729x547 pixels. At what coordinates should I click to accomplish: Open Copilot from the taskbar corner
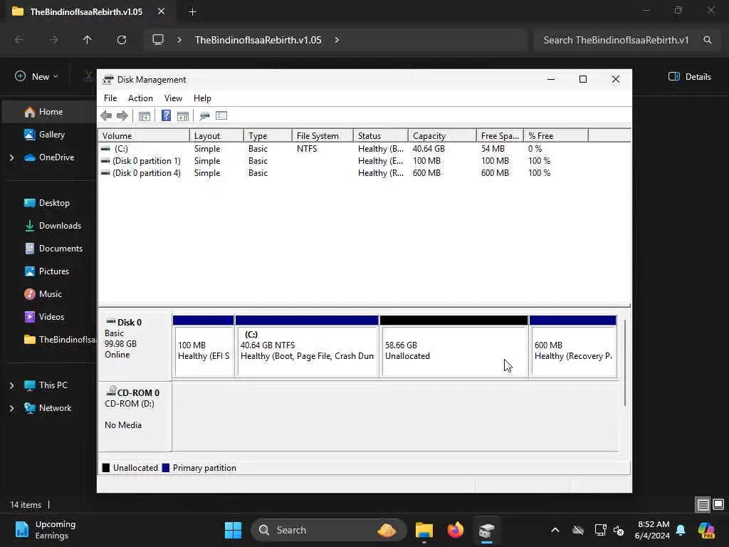coord(707,530)
